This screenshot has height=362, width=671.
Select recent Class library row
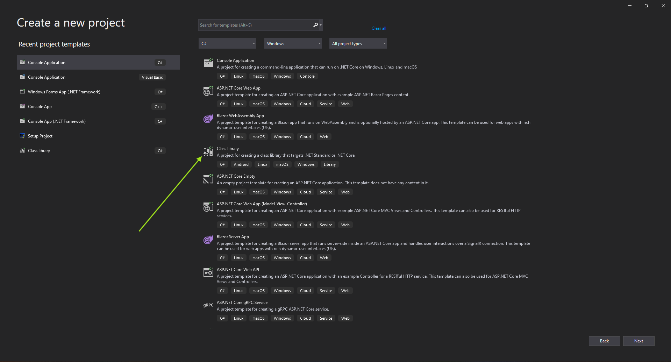[98, 150]
